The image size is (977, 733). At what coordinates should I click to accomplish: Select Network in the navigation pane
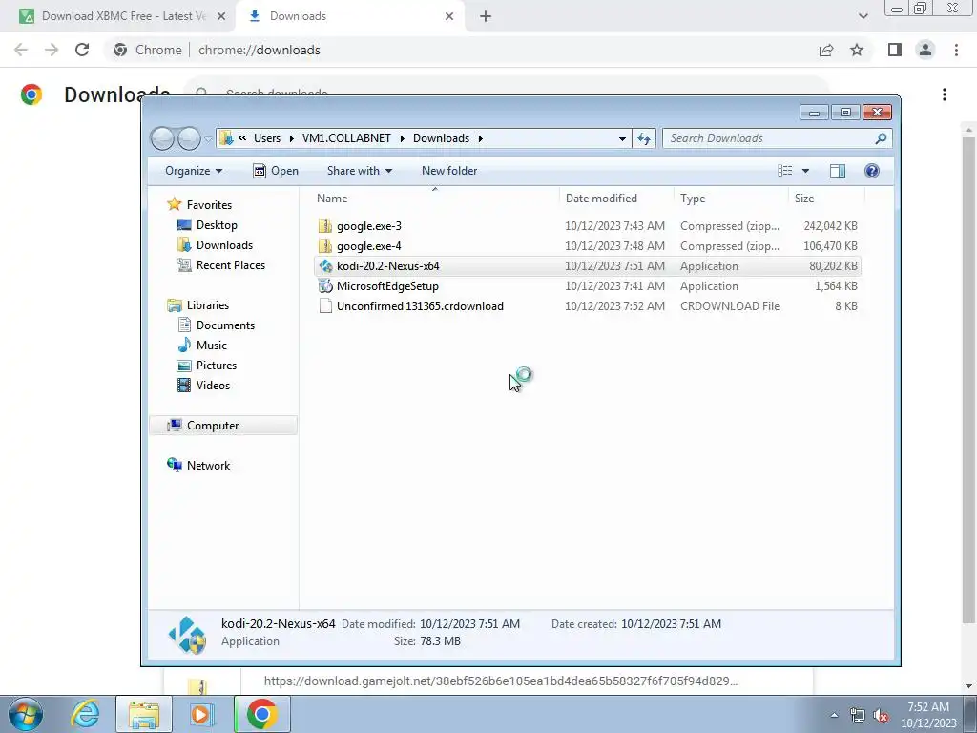point(208,465)
